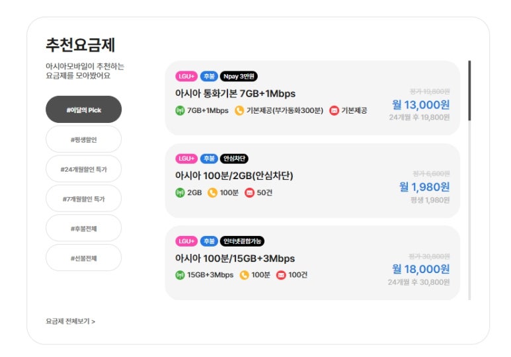Click the data icon in the 7GB+1Mbps plan

[x=180, y=110]
